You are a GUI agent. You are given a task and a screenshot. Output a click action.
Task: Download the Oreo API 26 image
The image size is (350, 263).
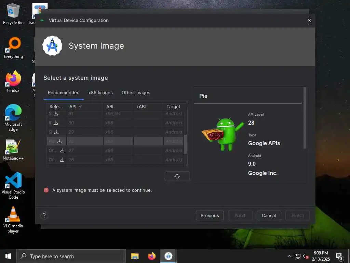(62, 160)
